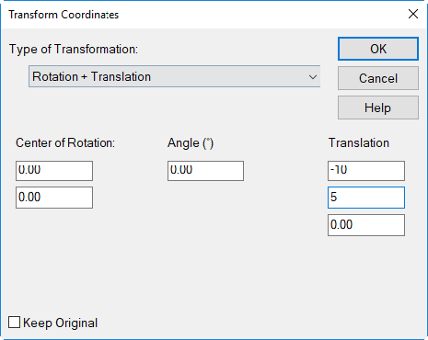Image resolution: width=428 pixels, height=340 pixels.
Task: Focus the first Center of Rotation field
Action: [54, 171]
